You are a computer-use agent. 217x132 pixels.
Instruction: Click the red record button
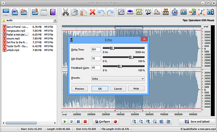point(115,122)
